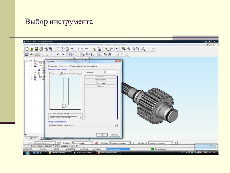
Task: Expand the Корректоры section in dialog
Action: (x=101, y=83)
